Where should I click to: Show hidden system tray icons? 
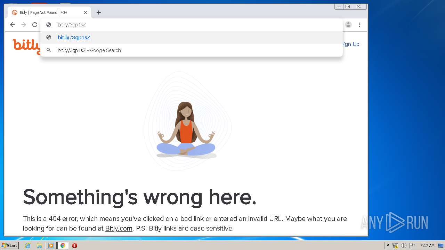click(x=388, y=245)
